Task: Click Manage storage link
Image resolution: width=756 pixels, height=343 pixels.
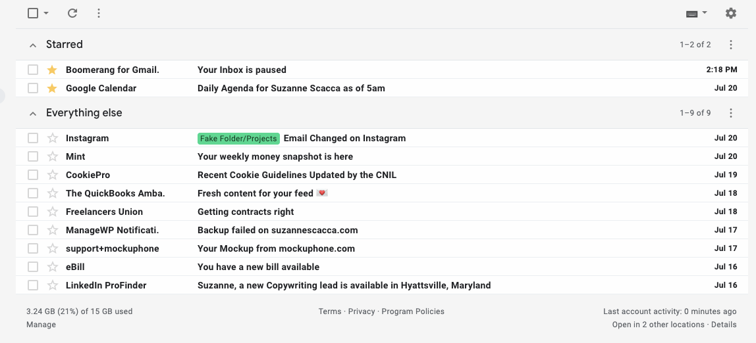Action: tap(41, 324)
